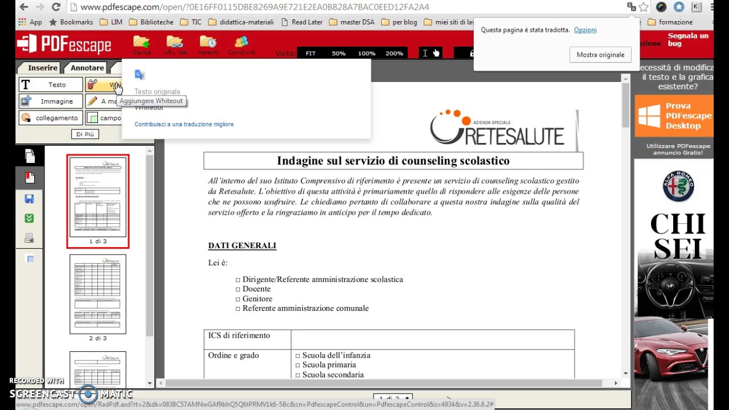Click the green download arrows icon
Viewport: 729px width, 410px height.
point(29,218)
